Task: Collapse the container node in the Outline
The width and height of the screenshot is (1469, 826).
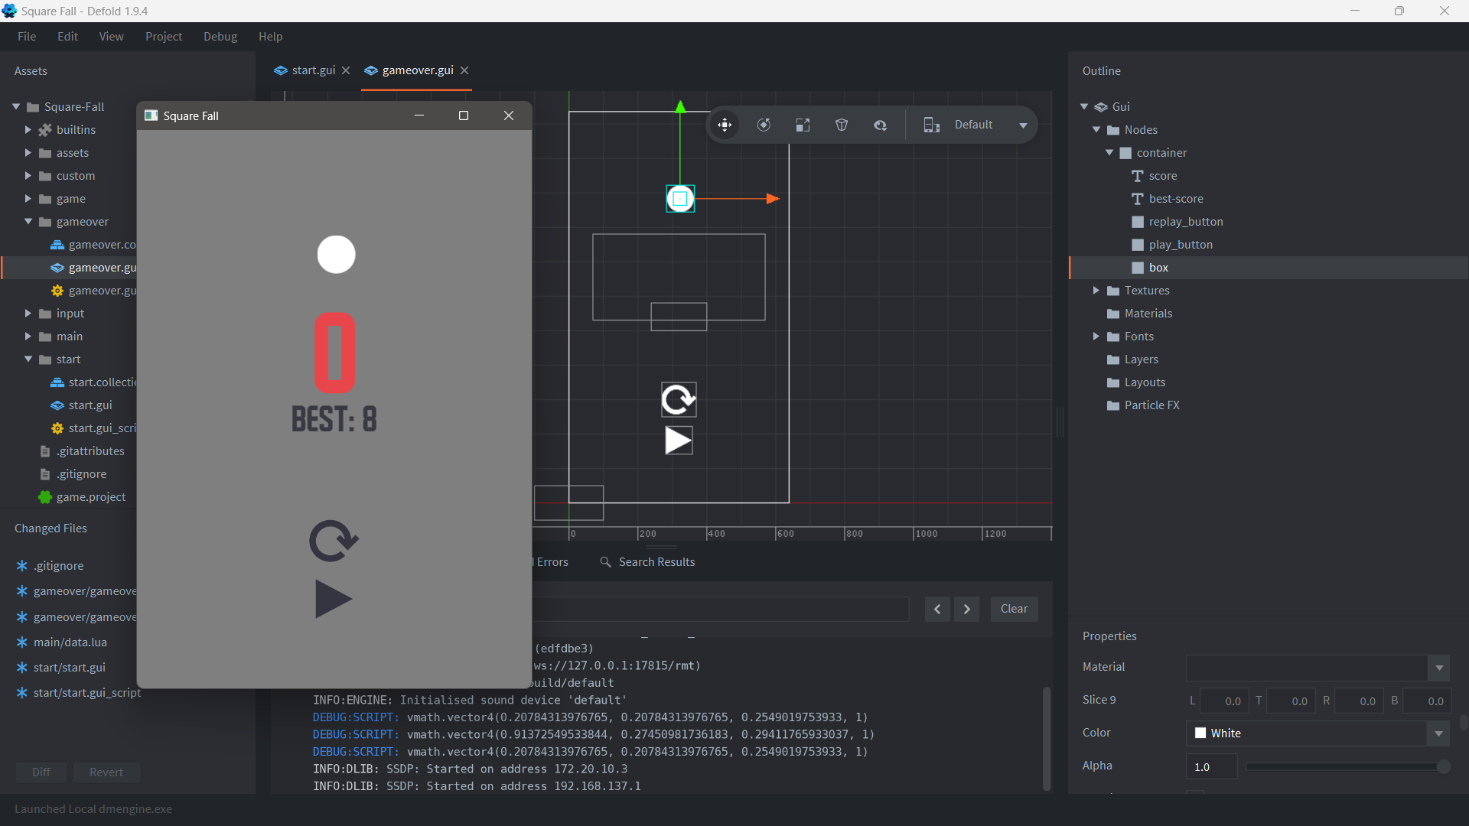Action: (x=1109, y=153)
